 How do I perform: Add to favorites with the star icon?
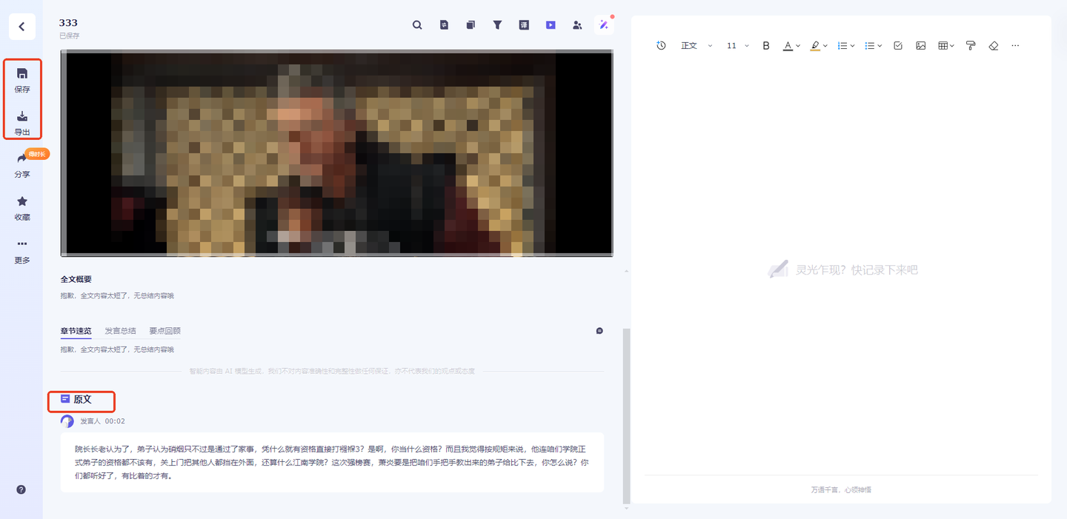tap(22, 207)
